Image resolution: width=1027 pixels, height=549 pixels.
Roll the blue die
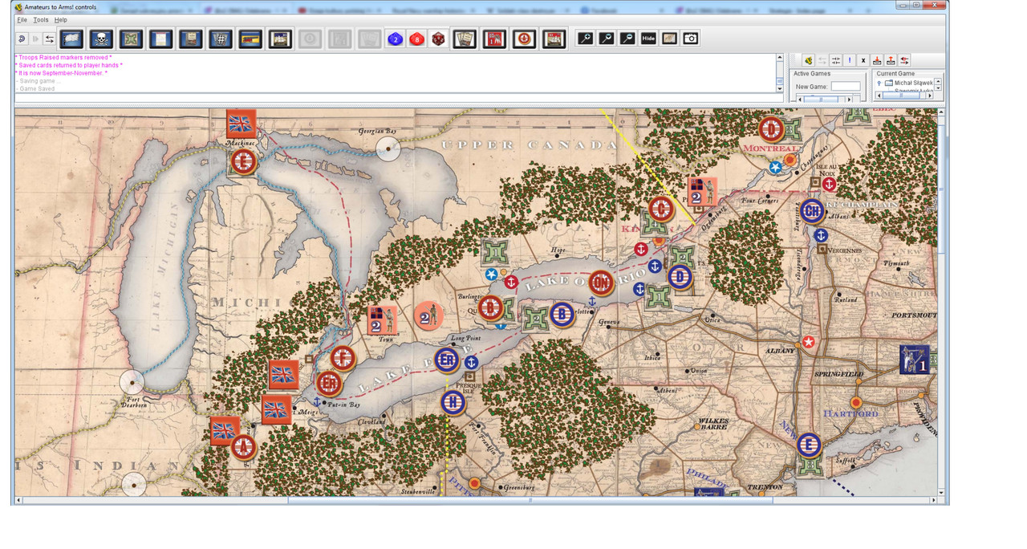coord(395,39)
